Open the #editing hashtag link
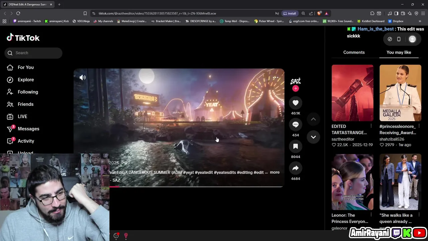Image resolution: width=428 pixels, height=241 pixels. coord(244,172)
